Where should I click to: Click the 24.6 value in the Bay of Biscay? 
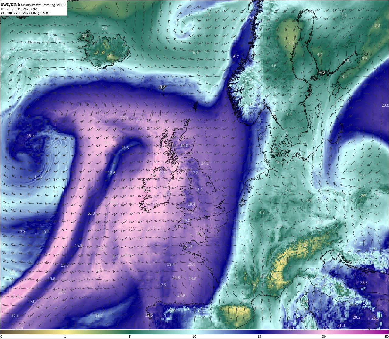[192, 279]
